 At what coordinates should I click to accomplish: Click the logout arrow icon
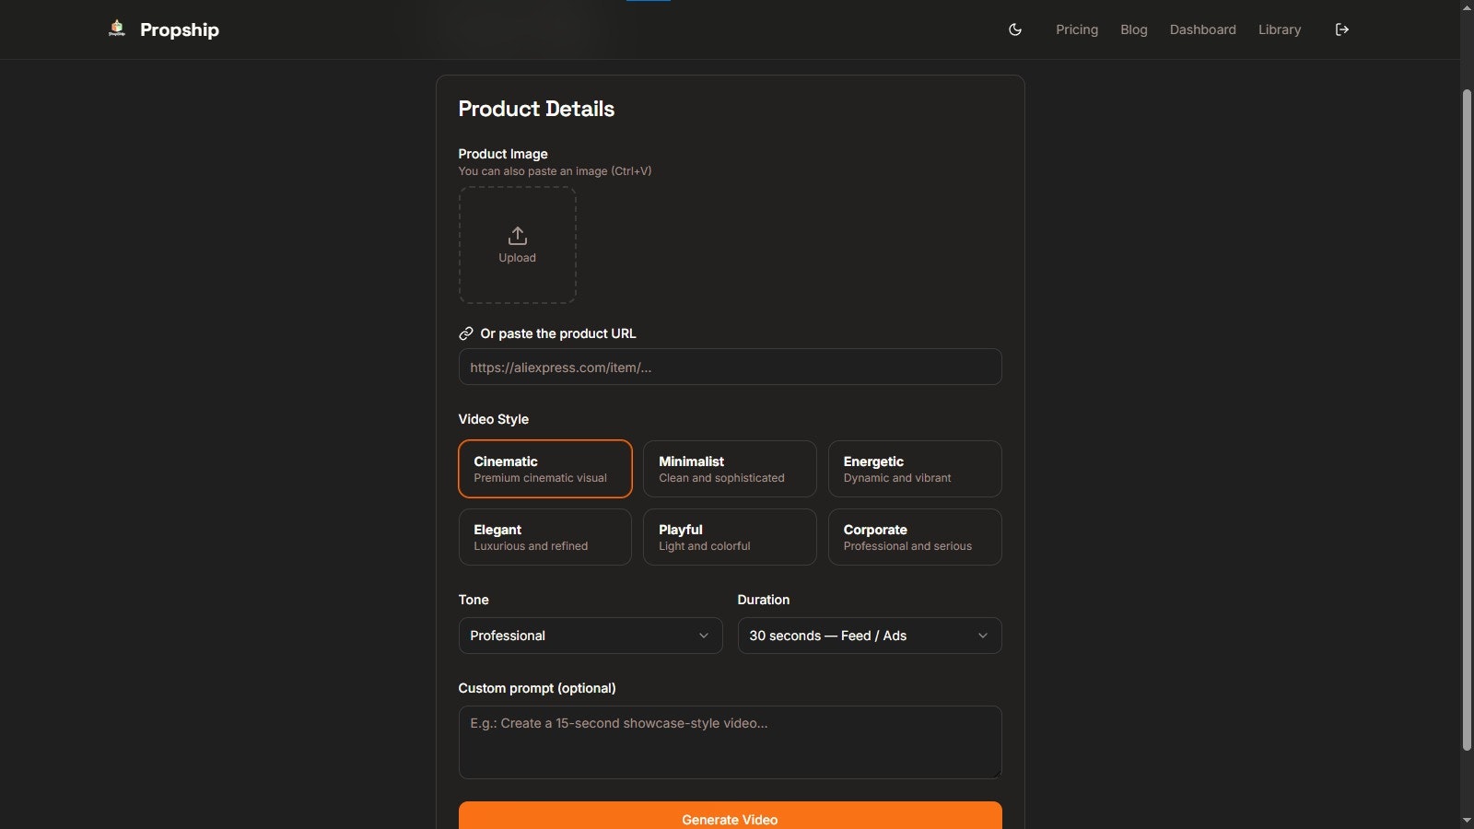pos(1342,29)
